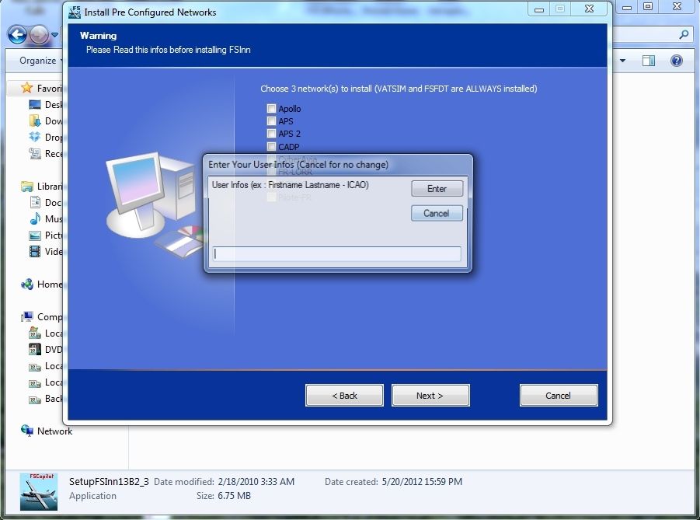Click the installer title bar FS icon
Screen dimensions: 700x520
pyautogui.click(x=75, y=12)
